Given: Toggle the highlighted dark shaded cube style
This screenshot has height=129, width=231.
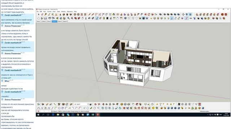Looking at the screenshot, I should (143, 18).
